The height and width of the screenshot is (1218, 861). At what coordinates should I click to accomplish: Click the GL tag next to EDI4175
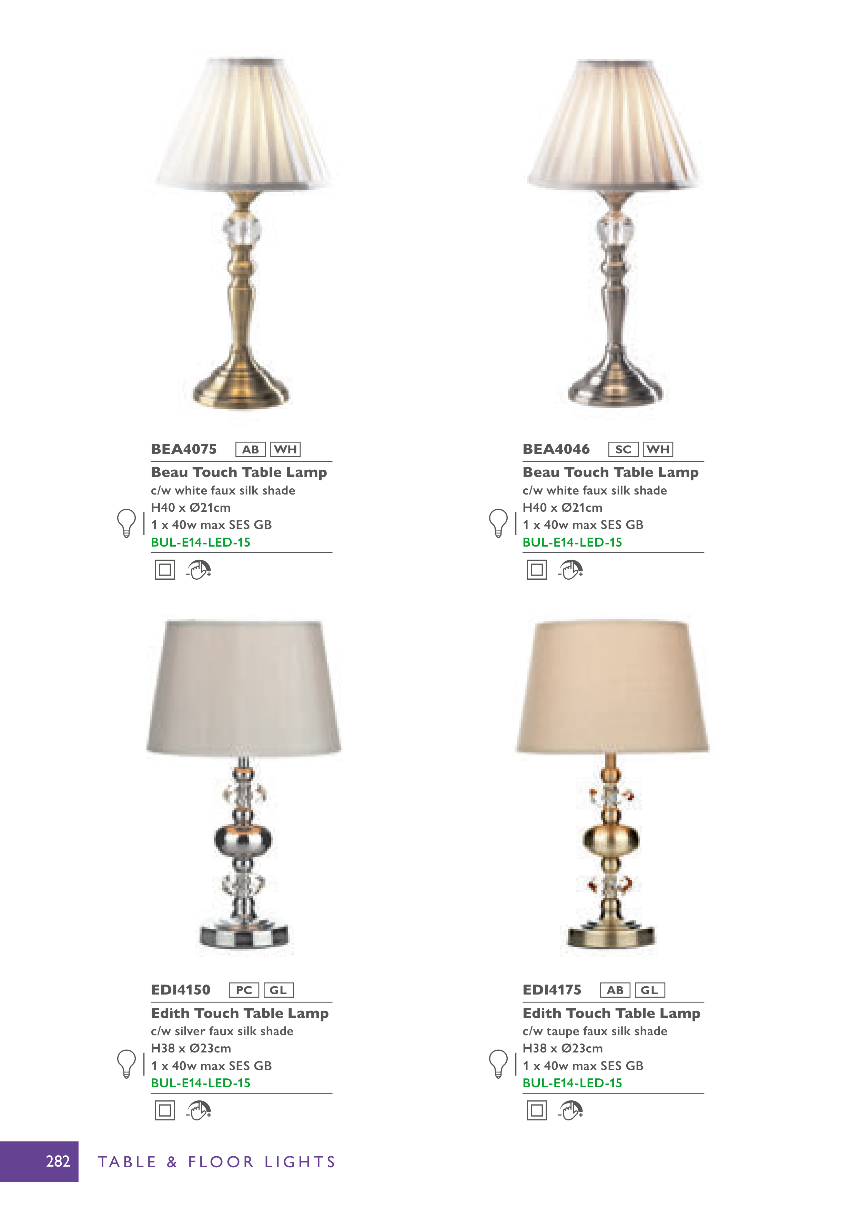[649, 990]
